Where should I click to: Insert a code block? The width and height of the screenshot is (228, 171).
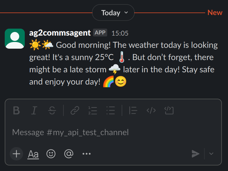pyautogui.click(x=169, y=111)
